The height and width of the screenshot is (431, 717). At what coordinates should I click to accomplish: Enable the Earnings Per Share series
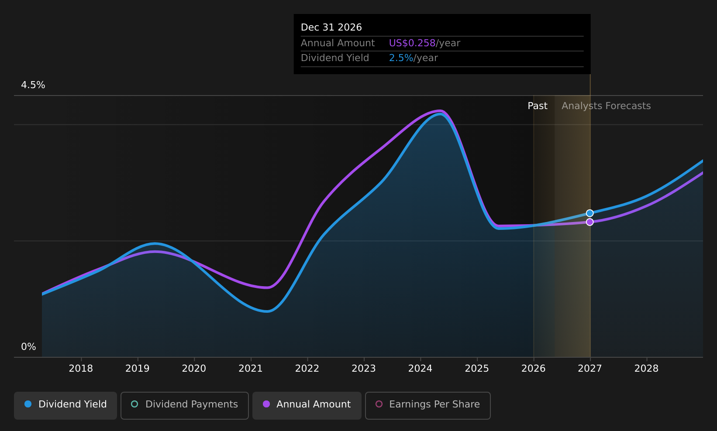pos(428,405)
